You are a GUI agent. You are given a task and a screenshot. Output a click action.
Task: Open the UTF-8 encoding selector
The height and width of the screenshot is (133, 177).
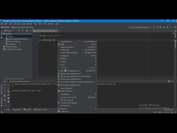(x=167, y=112)
